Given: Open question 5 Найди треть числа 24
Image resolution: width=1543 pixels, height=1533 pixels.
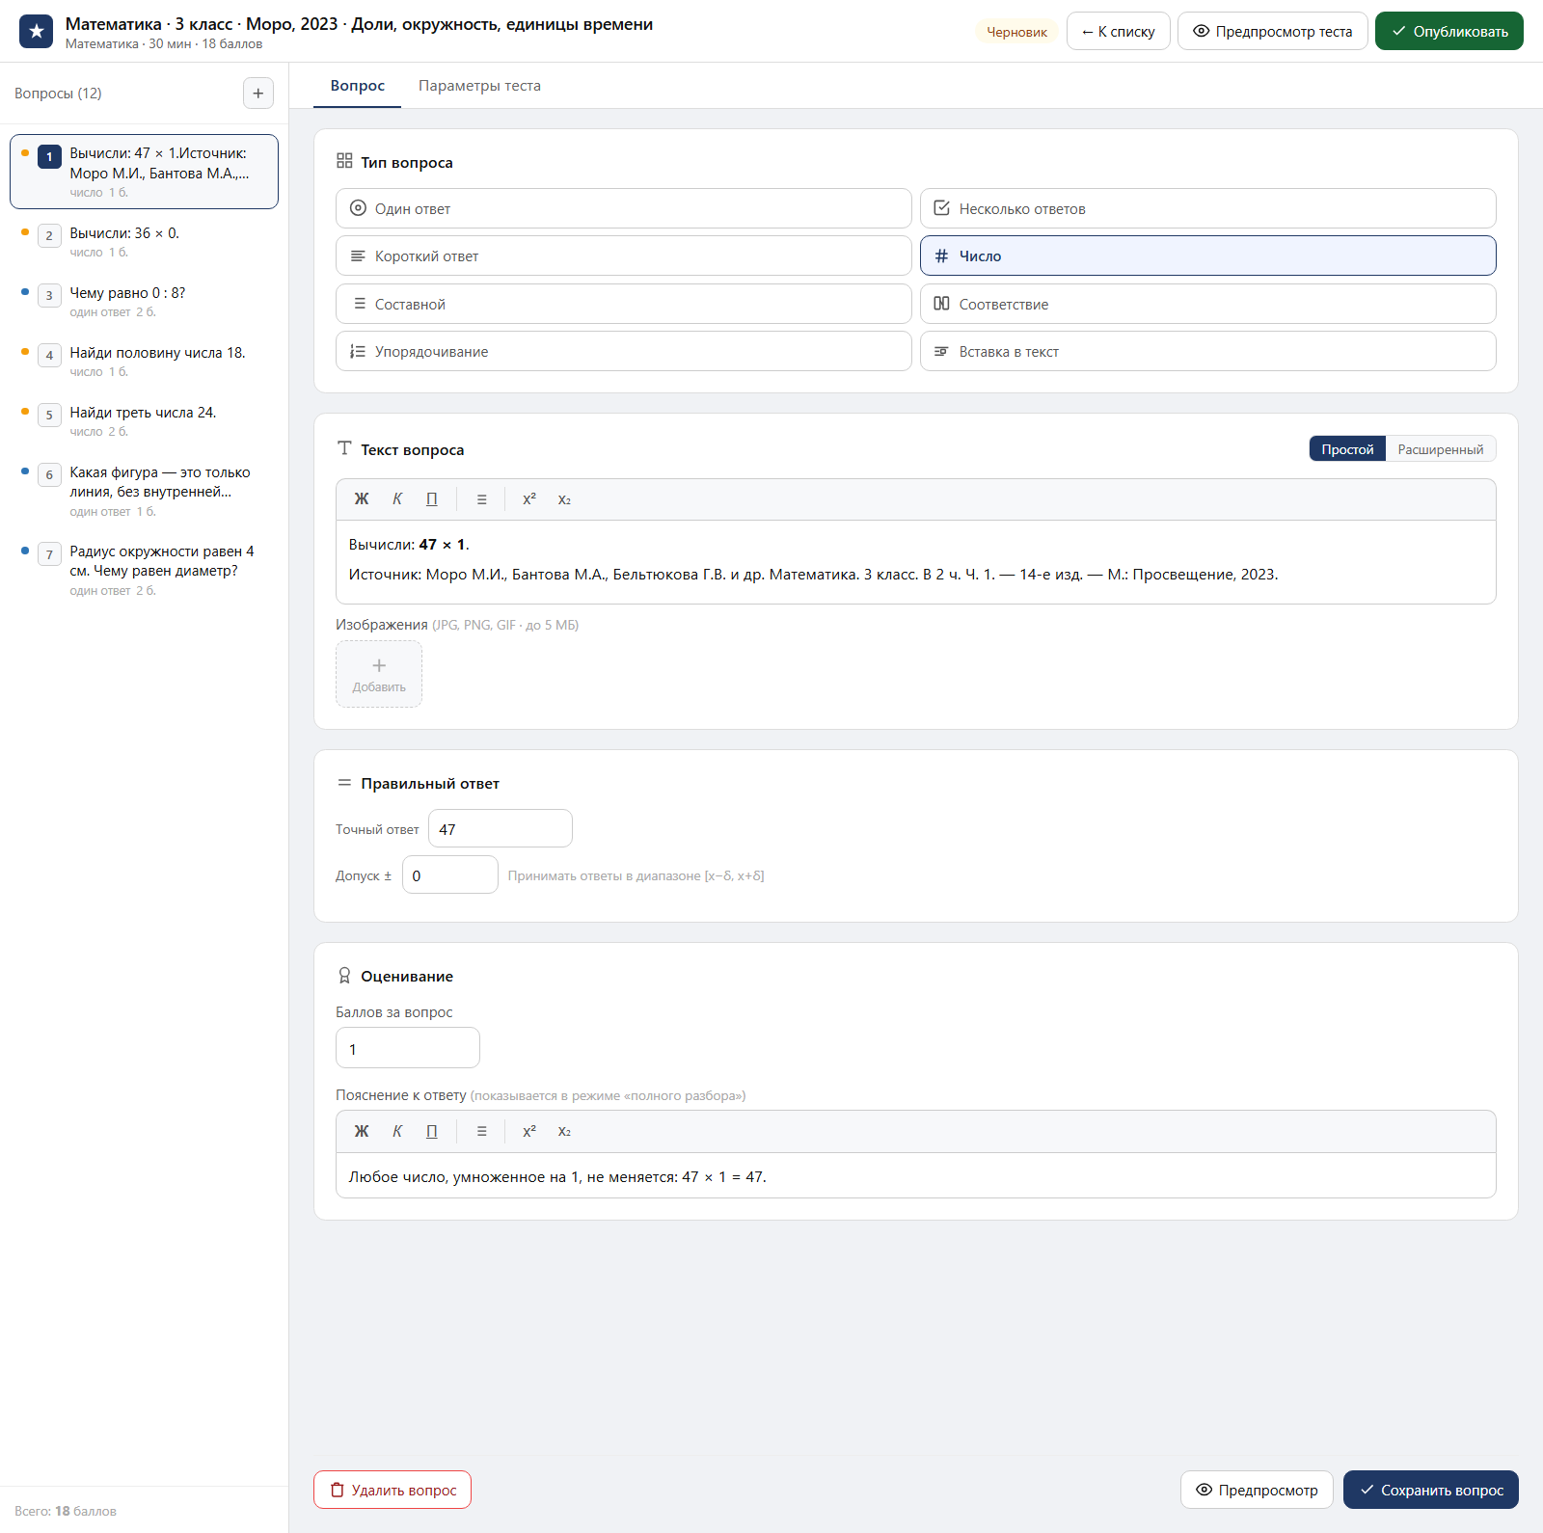Looking at the screenshot, I should tap(145, 421).
